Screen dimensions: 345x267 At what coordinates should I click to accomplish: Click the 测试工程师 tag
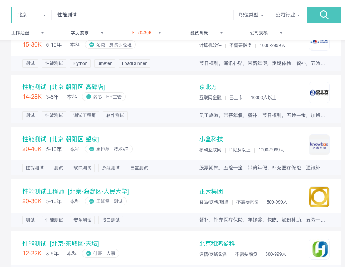(85, 116)
